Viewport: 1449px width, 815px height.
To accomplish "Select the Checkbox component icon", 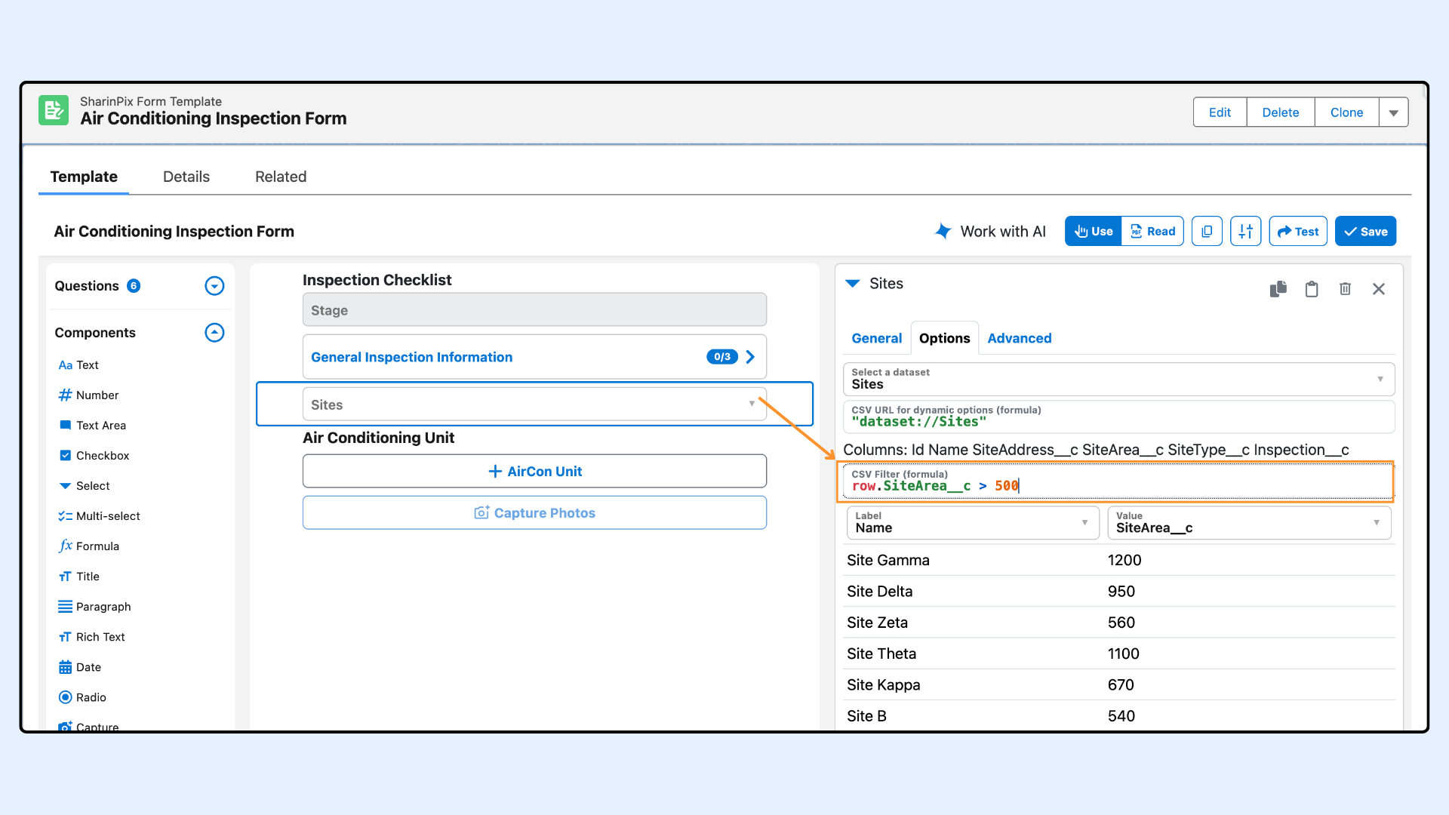I will tap(66, 455).
